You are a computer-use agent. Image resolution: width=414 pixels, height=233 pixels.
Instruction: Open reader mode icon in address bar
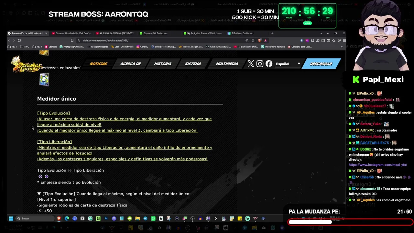(253, 40)
